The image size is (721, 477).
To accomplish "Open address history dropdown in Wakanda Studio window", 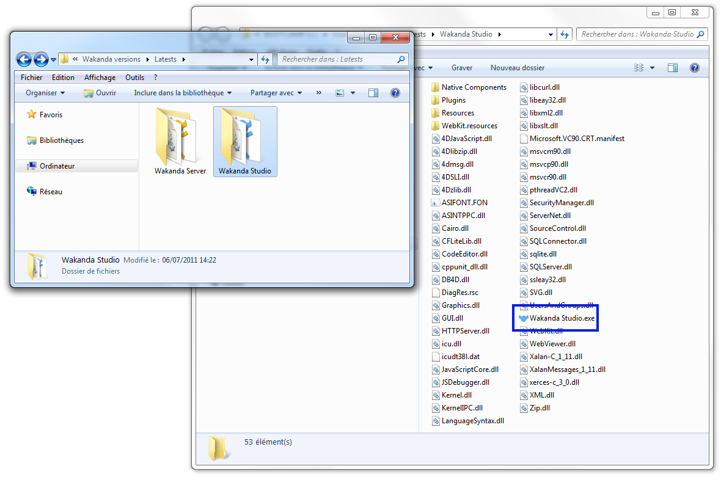I will point(551,34).
